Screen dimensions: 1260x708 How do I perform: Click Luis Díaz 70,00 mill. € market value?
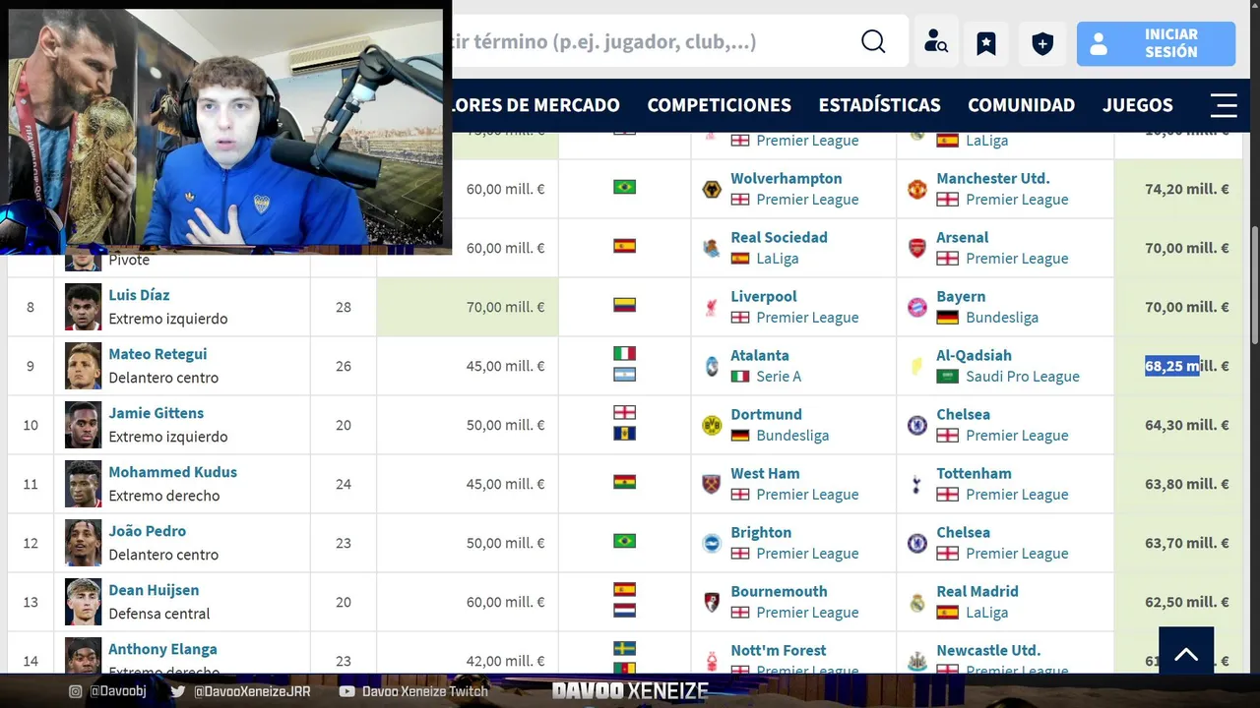point(505,307)
